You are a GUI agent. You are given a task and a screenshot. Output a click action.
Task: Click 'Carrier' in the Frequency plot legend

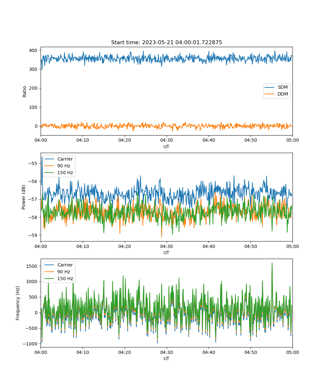coord(65,265)
